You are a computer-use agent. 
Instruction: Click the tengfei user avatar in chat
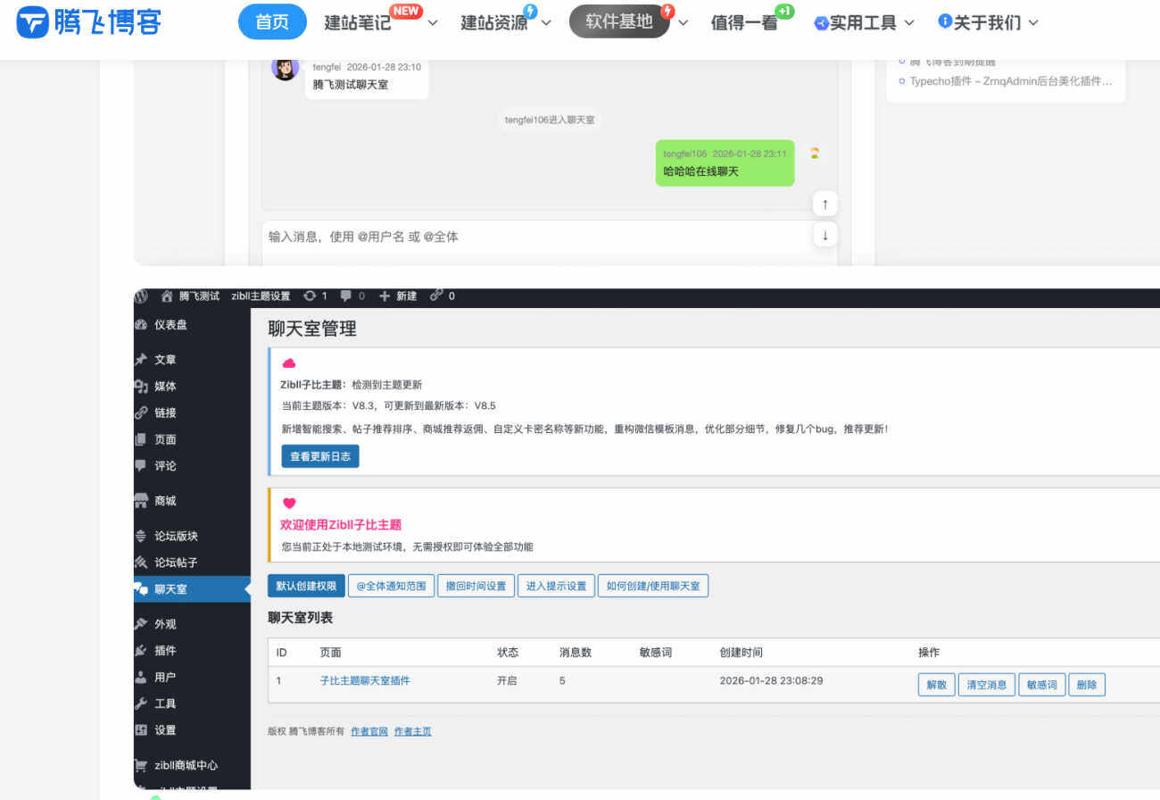point(285,68)
